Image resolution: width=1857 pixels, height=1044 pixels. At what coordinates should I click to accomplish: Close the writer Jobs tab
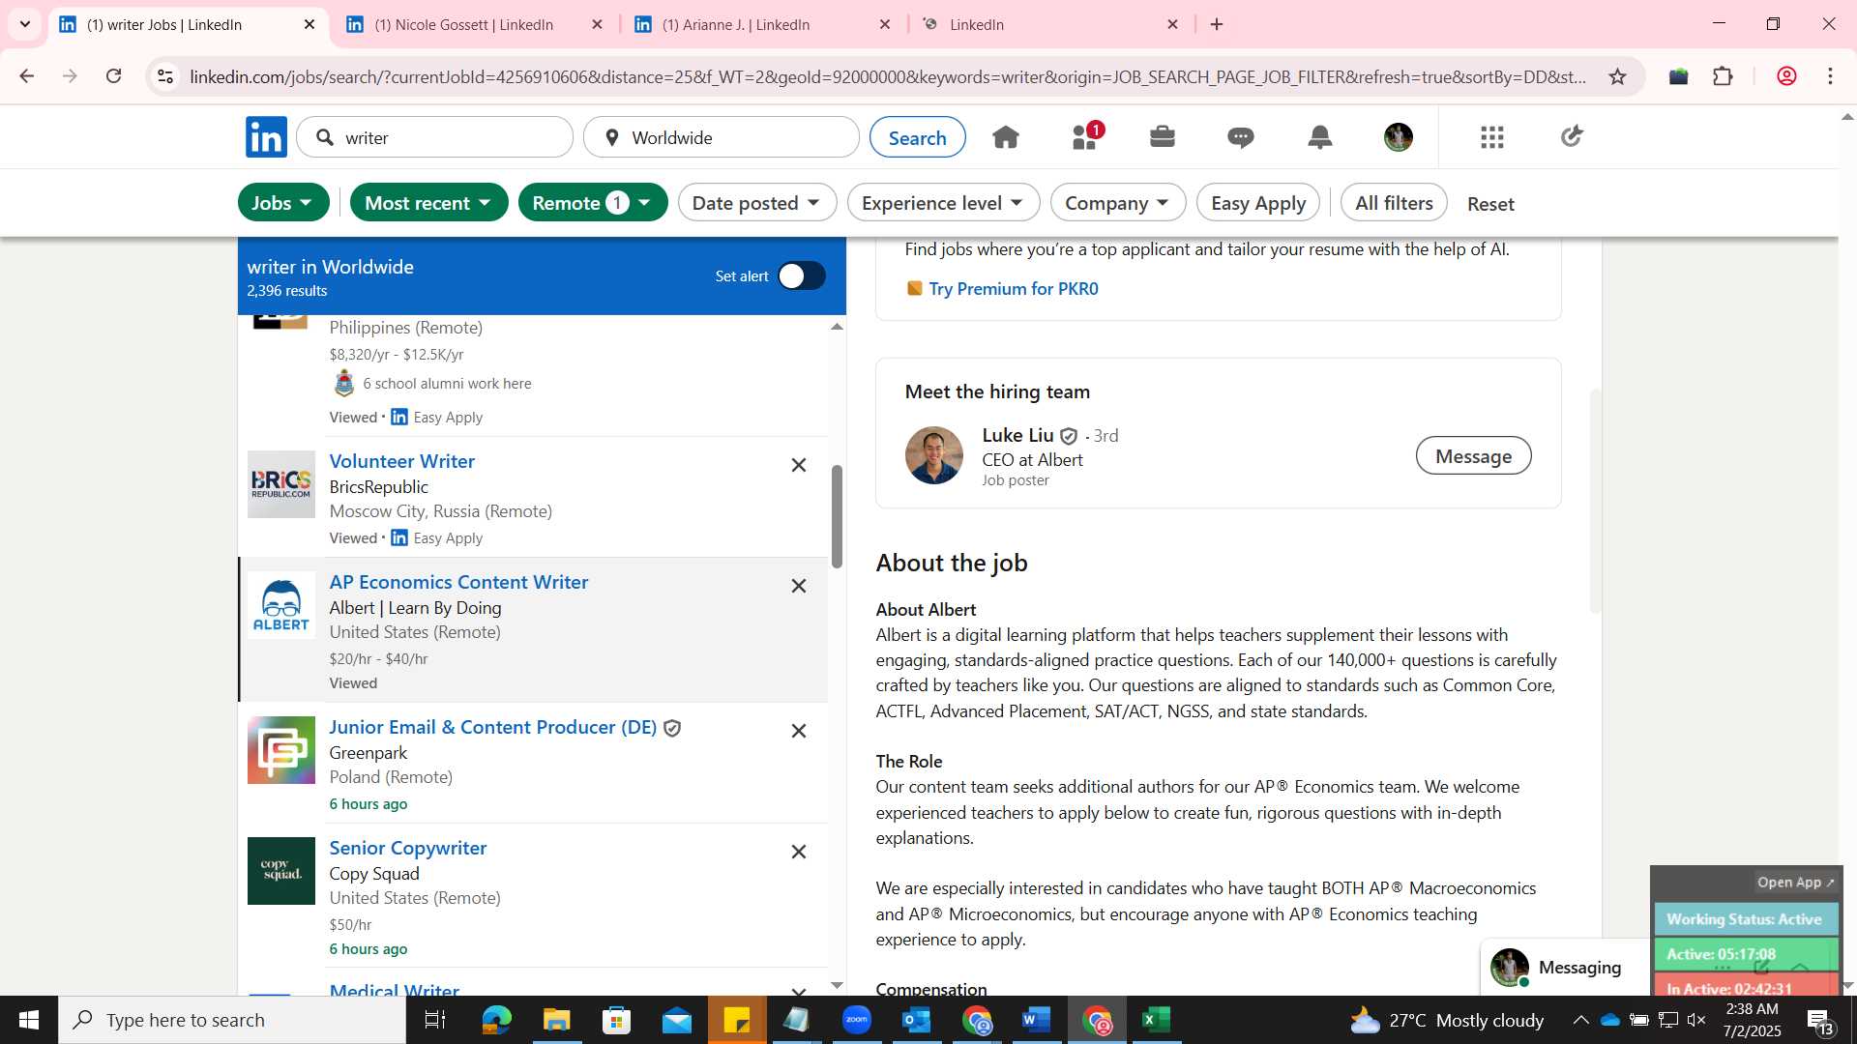click(x=309, y=24)
